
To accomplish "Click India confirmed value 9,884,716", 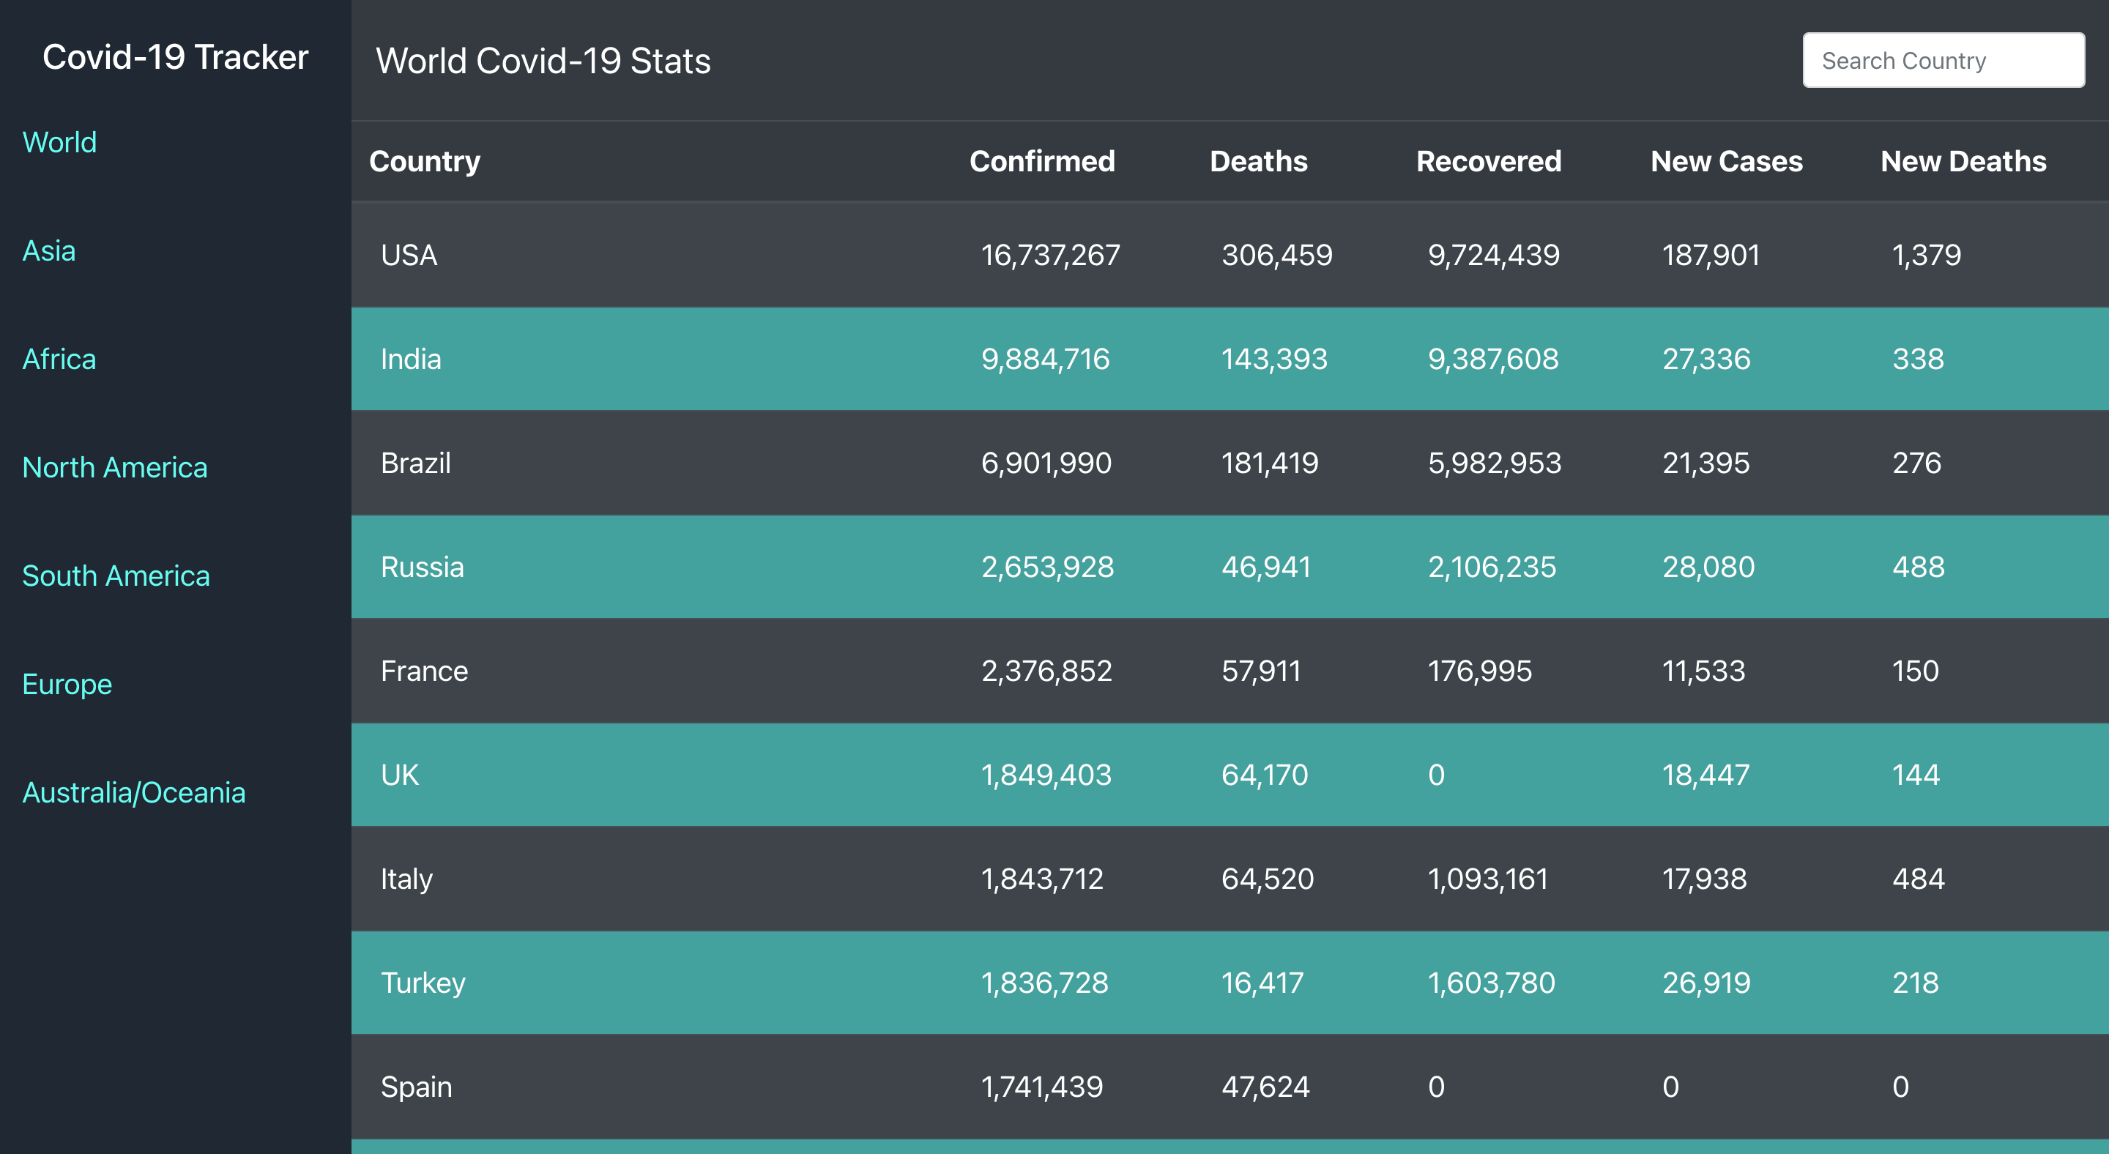I will point(1046,360).
